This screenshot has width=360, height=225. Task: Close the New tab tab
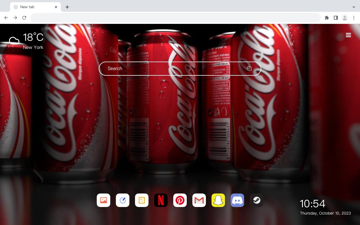tap(56, 7)
